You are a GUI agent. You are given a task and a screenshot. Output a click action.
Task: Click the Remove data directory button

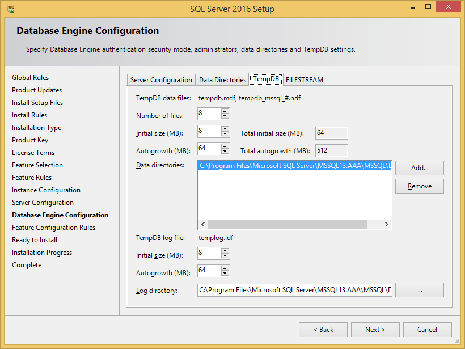click(419, 186)
